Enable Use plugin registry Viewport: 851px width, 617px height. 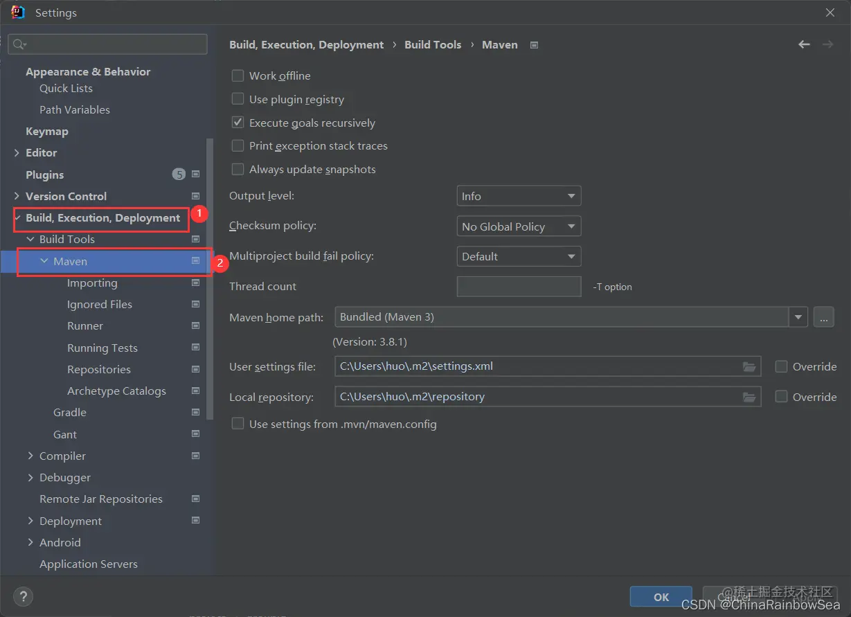pyautogui.click(x=238, y=99)
